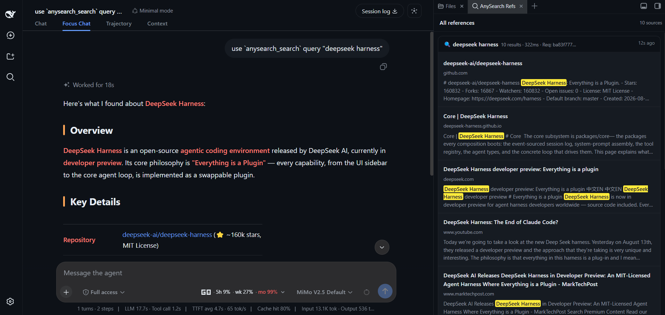The image size is (665, 315).
Task: Open the Trajectory tab
Action: click(119, 23)
